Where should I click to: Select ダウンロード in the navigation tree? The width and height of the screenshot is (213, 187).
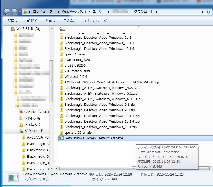point(31,131)
